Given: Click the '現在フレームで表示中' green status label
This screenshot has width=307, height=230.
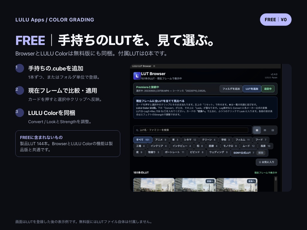Looking at the screenshot, I should 266,173.
